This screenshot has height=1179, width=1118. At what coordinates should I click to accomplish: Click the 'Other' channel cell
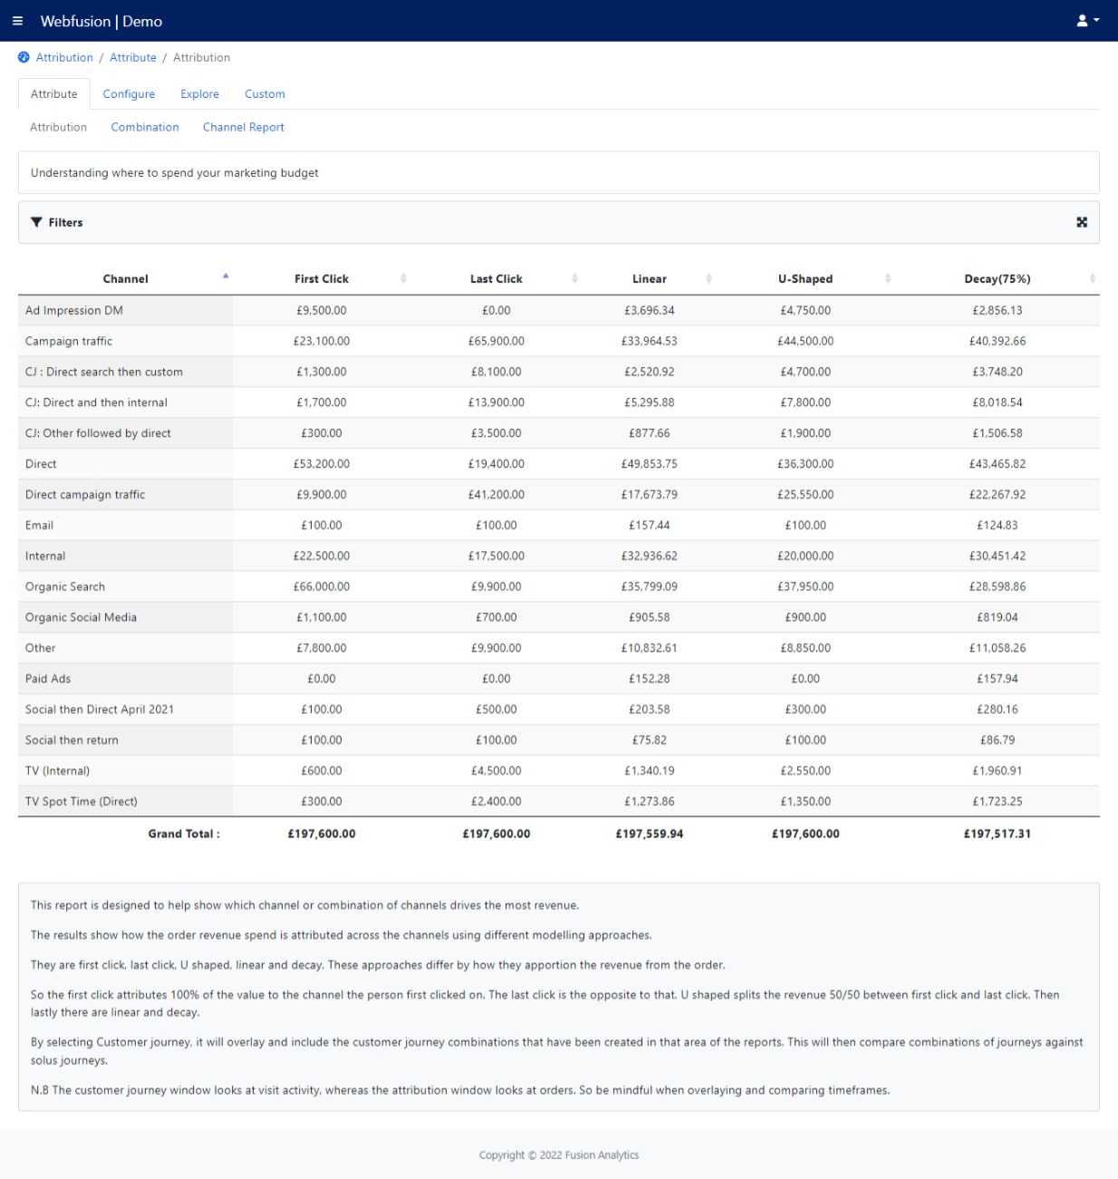pos(125,649)
